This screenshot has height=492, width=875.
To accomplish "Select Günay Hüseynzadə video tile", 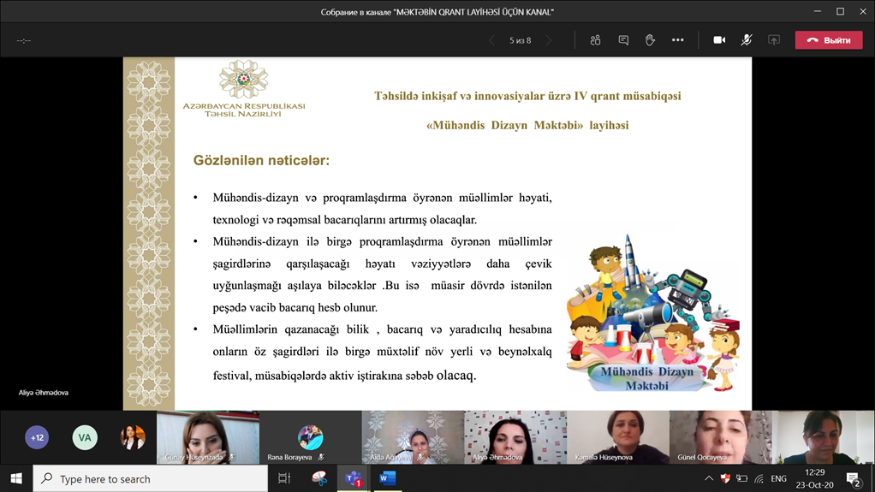I will click(207, 437).
